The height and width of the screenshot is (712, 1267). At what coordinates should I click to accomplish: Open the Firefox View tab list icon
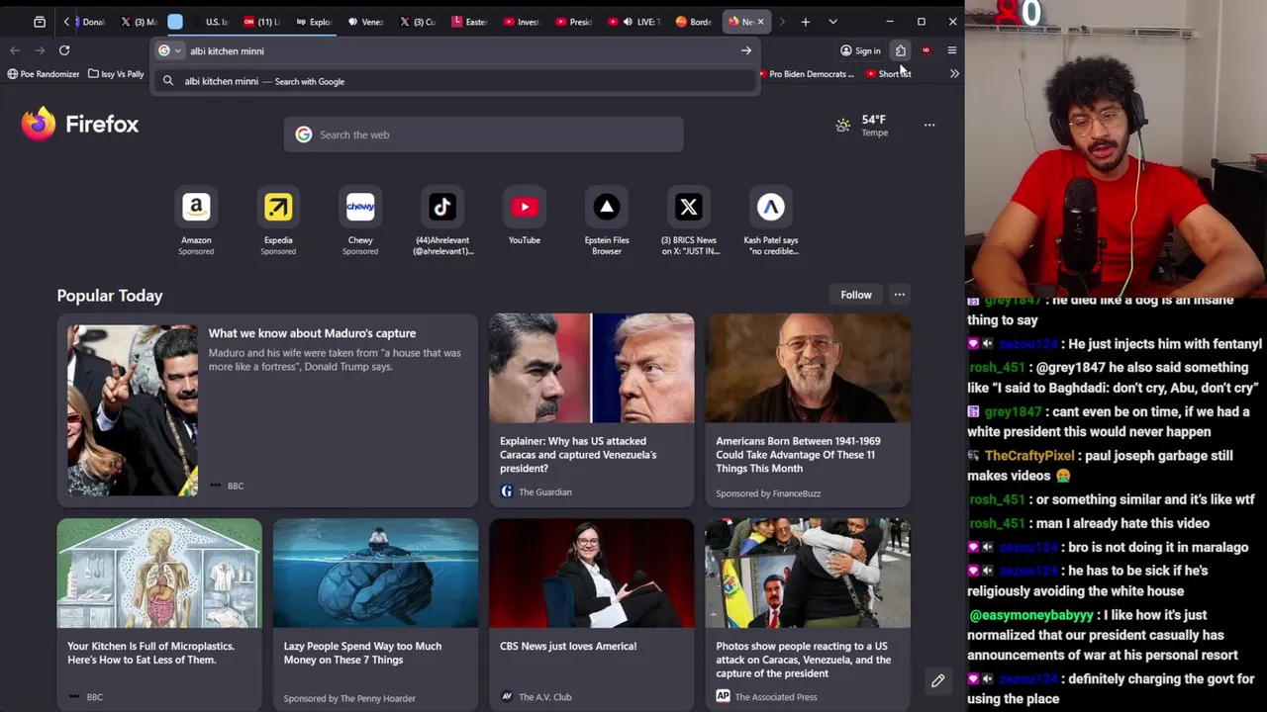[40, 21]
